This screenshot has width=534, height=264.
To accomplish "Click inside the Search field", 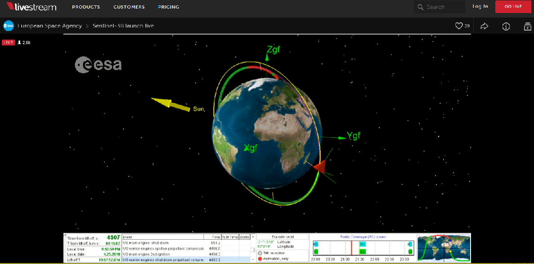I will [443, 7].
